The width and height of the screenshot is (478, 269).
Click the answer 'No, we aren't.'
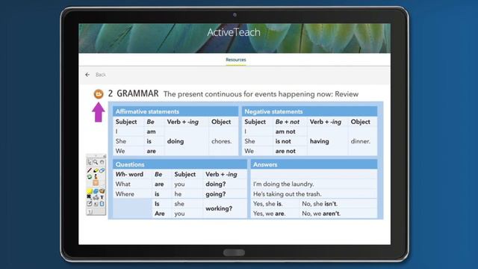(x=321, y=213)
